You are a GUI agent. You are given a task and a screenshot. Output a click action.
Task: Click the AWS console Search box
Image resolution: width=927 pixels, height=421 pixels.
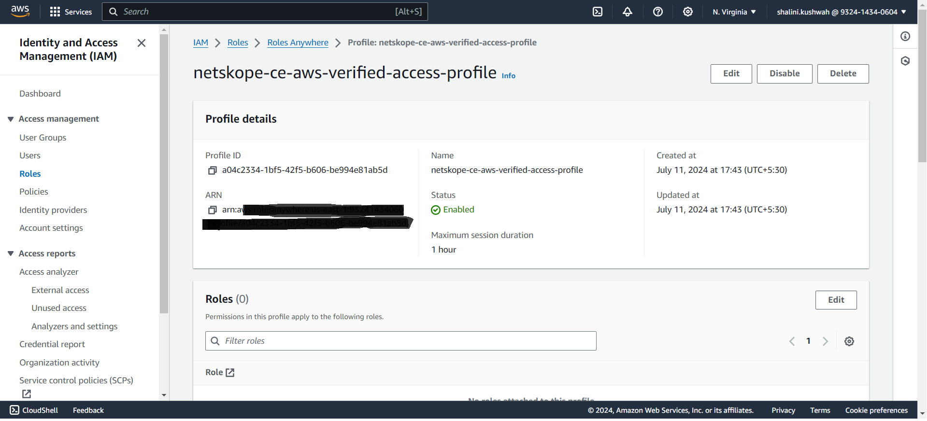click(265, 12)
